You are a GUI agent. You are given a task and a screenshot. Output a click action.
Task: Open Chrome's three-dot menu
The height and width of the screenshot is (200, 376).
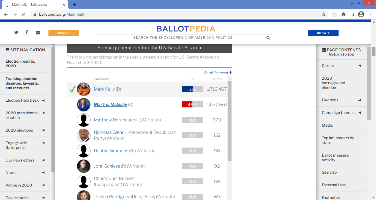pos(370,14)
